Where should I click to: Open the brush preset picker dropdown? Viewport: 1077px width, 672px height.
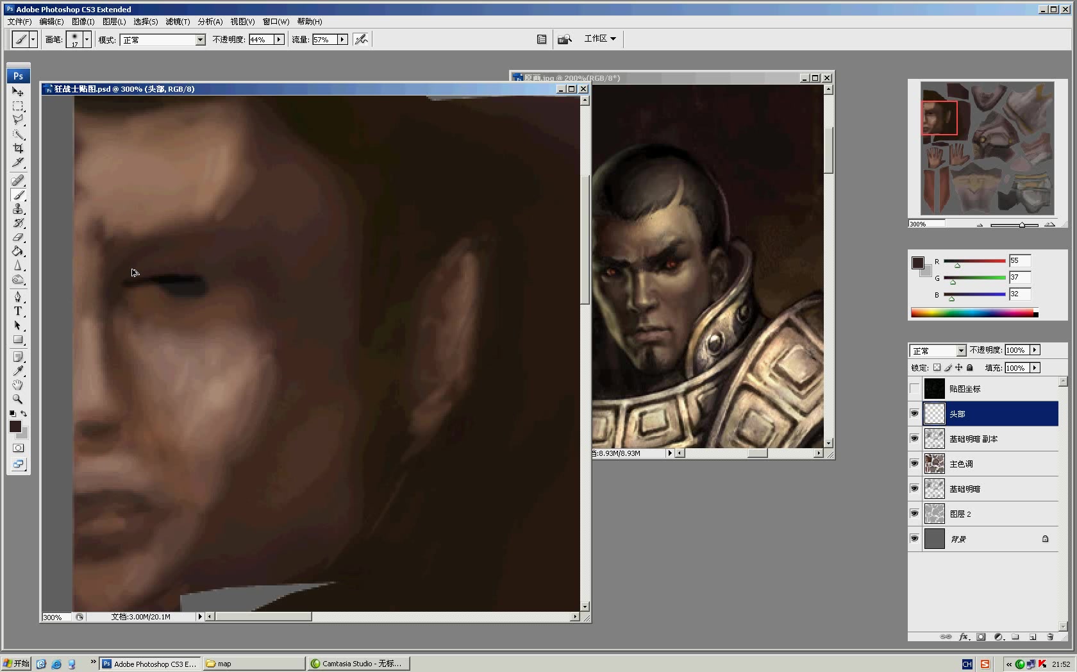(x=87, y=40)
